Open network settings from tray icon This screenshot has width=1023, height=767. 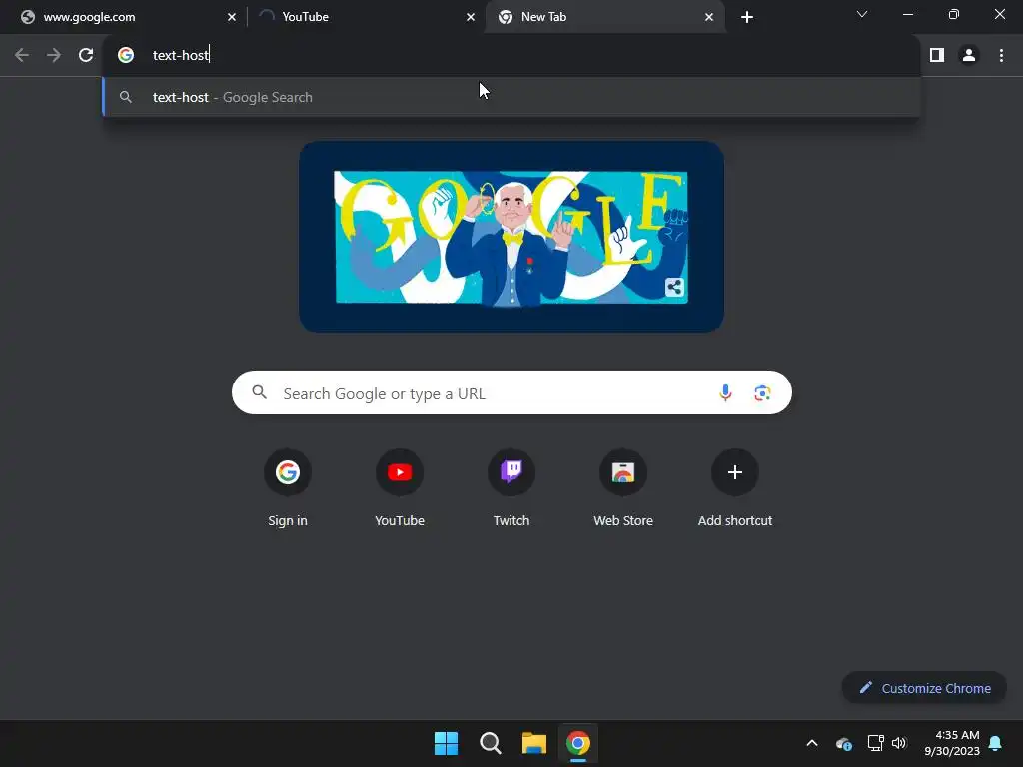[875, 743]
